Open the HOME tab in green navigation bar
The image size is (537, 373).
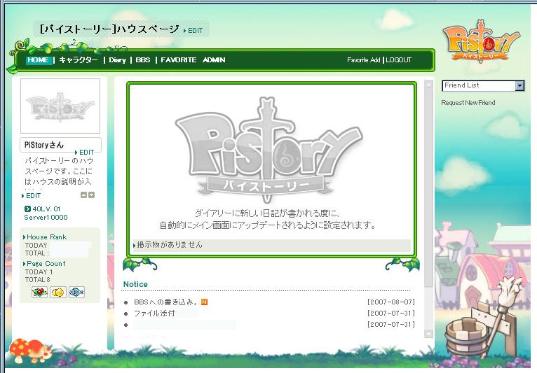[x=39, y=60]
